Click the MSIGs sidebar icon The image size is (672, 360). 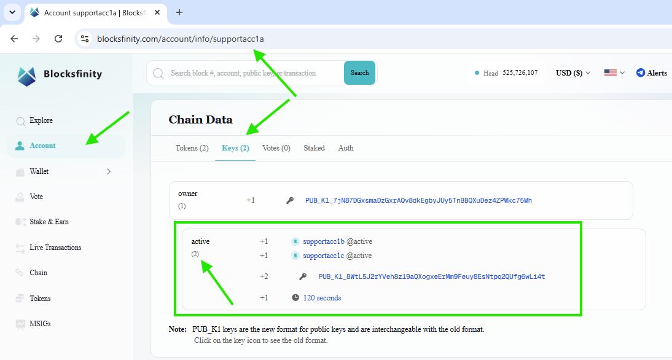[x=20, y=324]
